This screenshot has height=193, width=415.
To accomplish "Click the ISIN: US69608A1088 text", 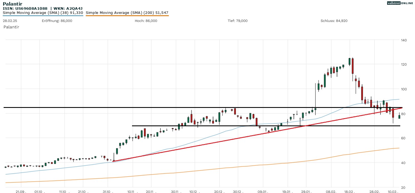I will pos(25,9).
